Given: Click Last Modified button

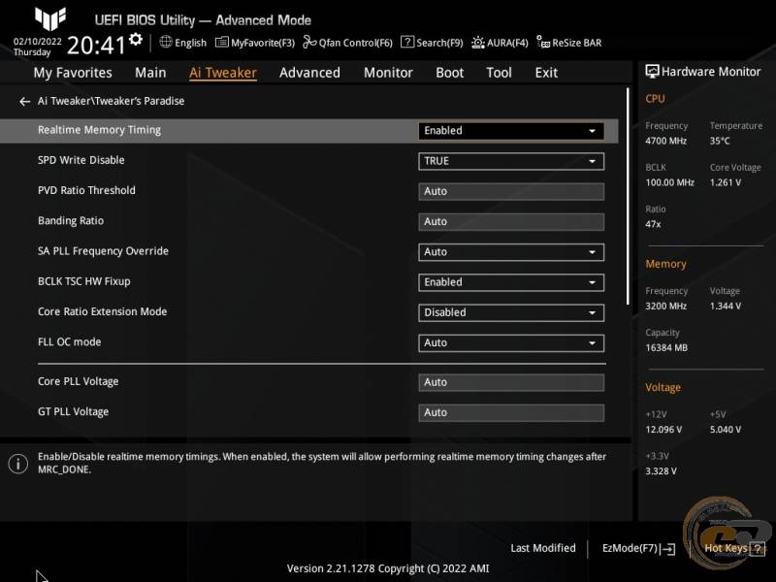Looking at the screenshot, I should click(x=543, y=548).
